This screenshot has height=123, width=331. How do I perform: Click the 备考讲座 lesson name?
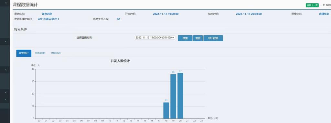(47, 14)
